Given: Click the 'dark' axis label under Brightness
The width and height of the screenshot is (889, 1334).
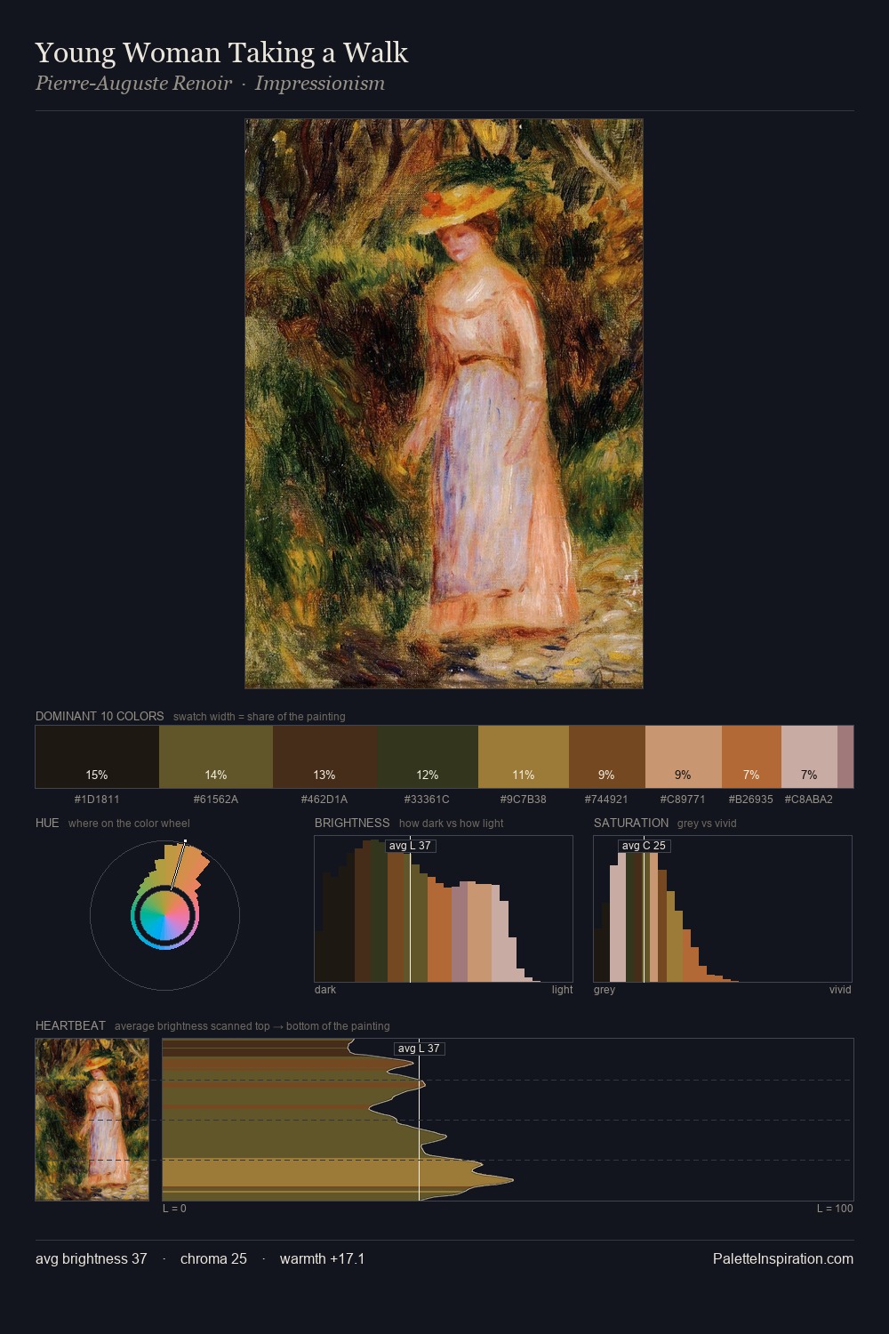Looking at the screenshot, I should pyautogui.click(x=325, y=990).
